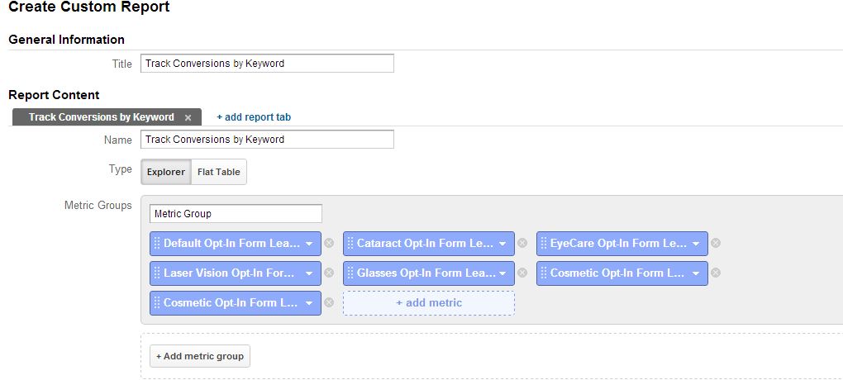Remove the Cataract Opt-In Form metric
Screen dimensions: 843x380
tap(522, 244)
